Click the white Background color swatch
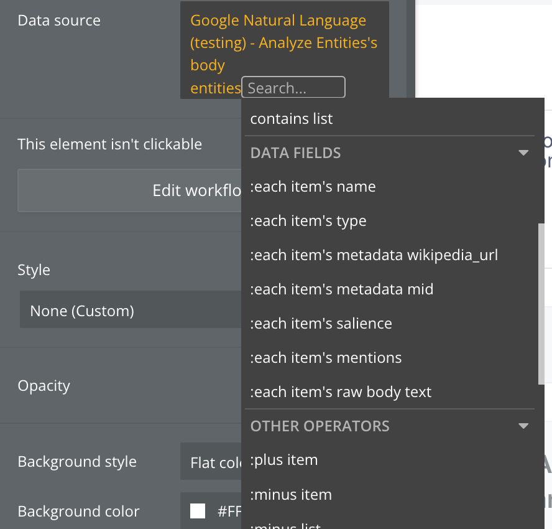This screenshot has width=552, height=529. click(198, 512)
